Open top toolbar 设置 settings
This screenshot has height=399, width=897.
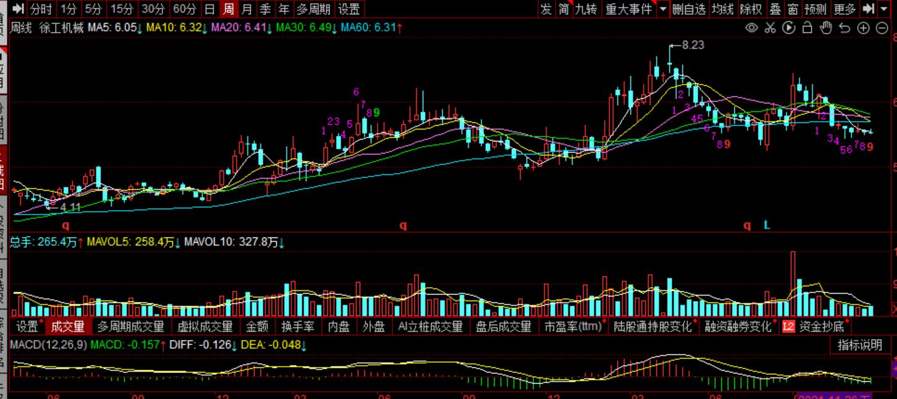349,9
